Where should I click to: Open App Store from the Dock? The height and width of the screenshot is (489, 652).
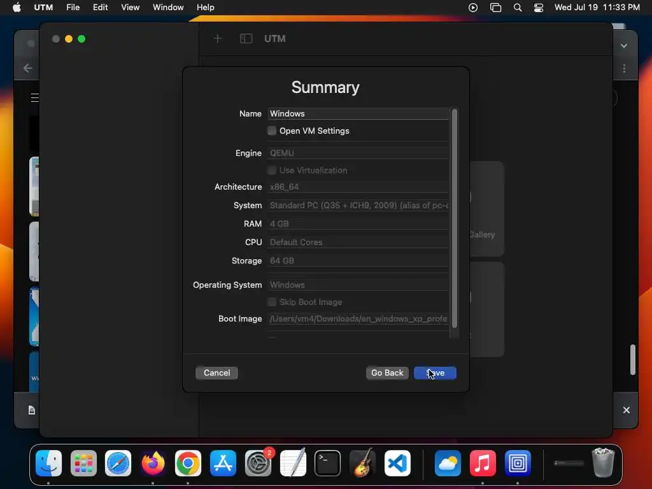[223, 463]
